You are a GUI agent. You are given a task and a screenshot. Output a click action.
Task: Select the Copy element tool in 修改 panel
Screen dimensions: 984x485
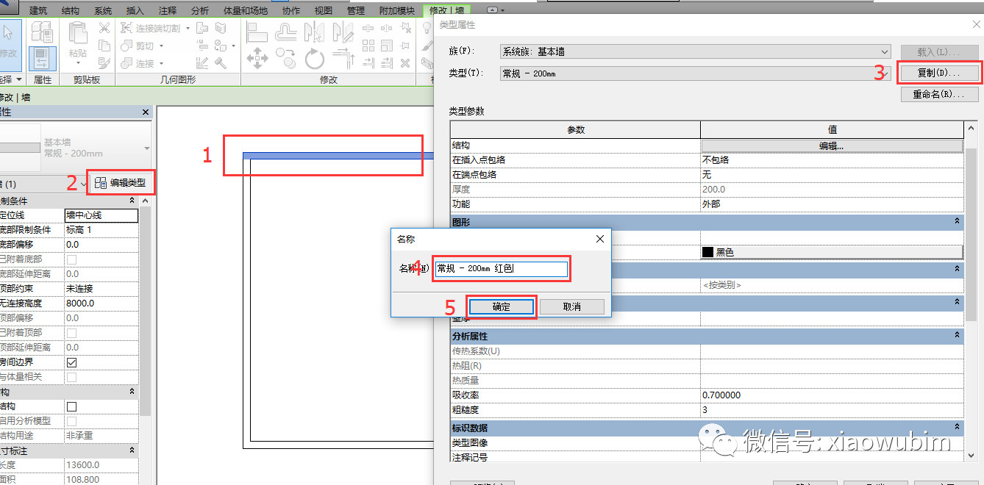pos(285,57)
